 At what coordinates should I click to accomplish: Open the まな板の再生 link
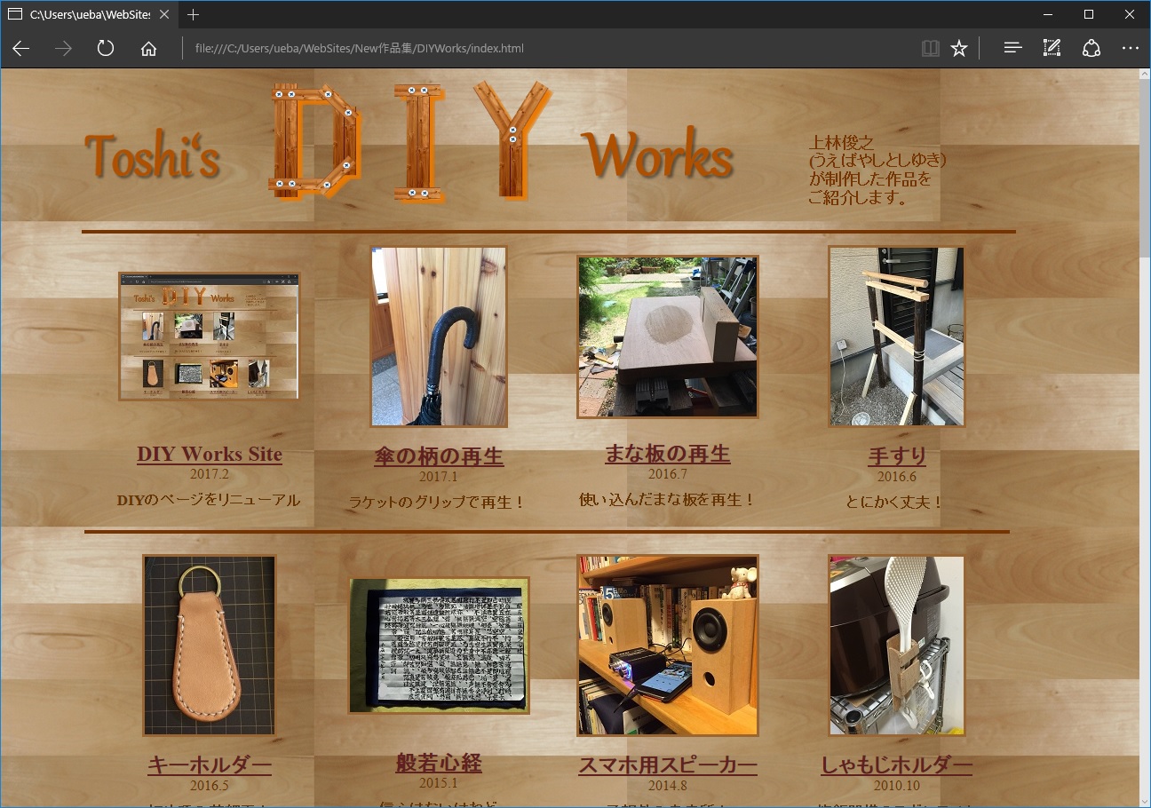tap(667, 454)
